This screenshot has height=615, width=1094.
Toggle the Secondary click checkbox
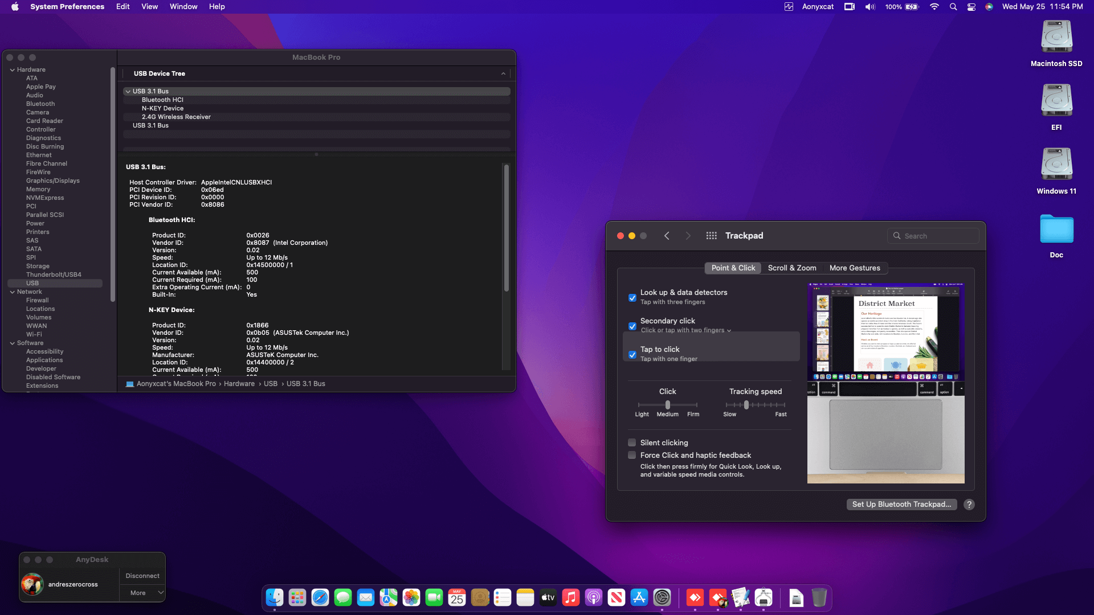click(x=632, y=326)
